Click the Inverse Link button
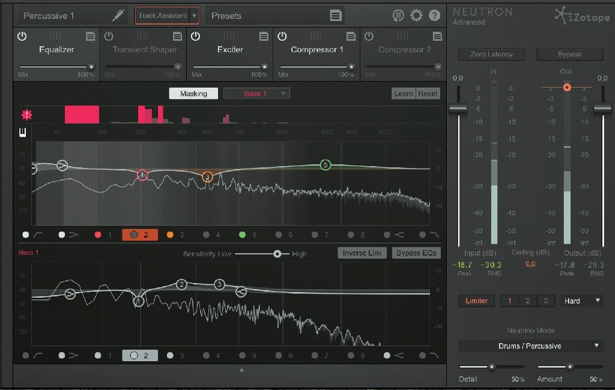Viewport: 615px width, 390px height. point(362,253)
